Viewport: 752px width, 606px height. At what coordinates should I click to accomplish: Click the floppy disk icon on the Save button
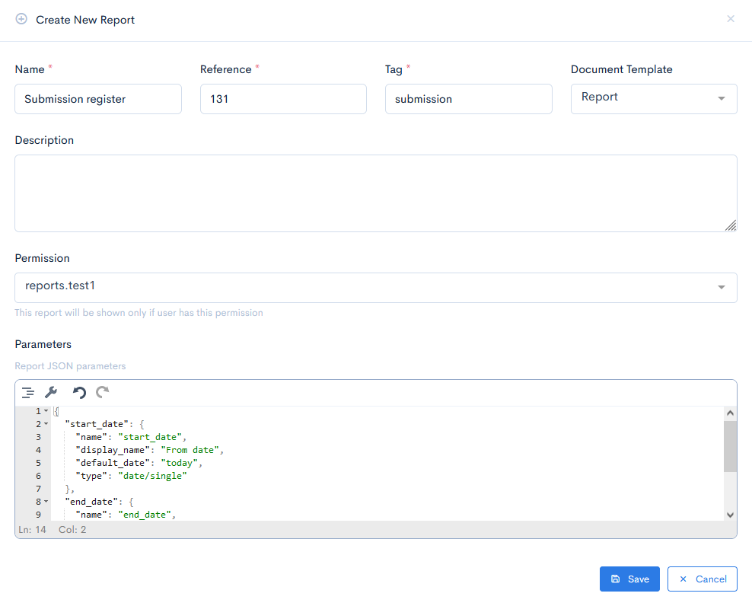pyautogui.click(x=616, y=579)
